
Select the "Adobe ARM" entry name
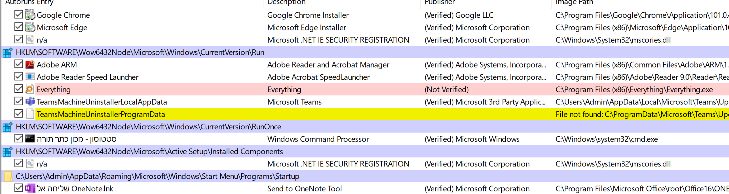57,65
